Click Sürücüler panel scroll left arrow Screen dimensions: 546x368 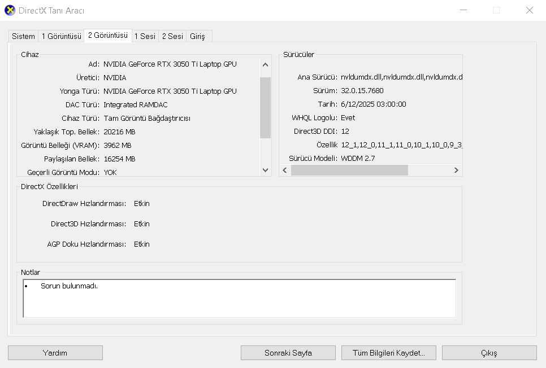click(x=285, y=170)
